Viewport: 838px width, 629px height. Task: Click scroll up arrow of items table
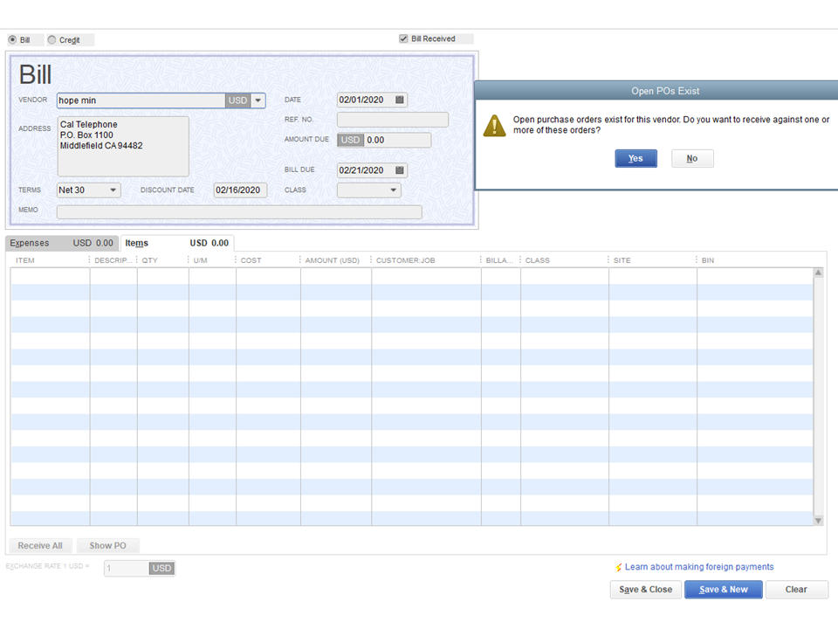(x=818, y=273)
